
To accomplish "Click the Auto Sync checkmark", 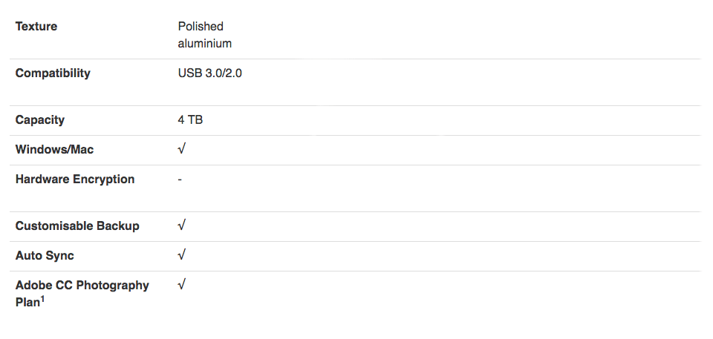I will pyautogui.click(x=181, y=255).
